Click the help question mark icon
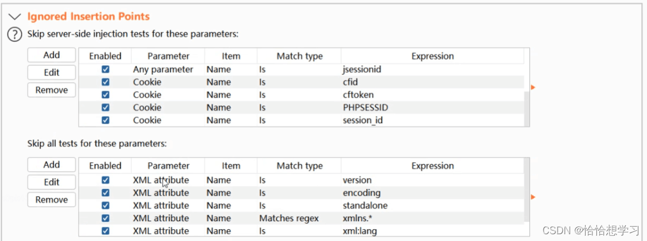 [15, 35]
